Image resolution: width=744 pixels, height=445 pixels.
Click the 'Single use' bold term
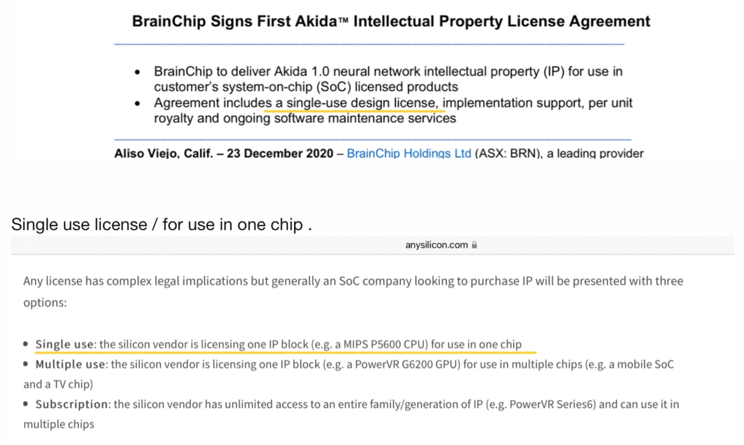coord(64,344)
